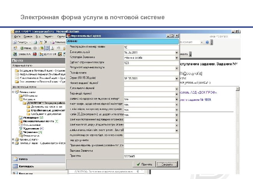
Task: Click the Undo arrow icon in toolbar
Action: [58, 48]
